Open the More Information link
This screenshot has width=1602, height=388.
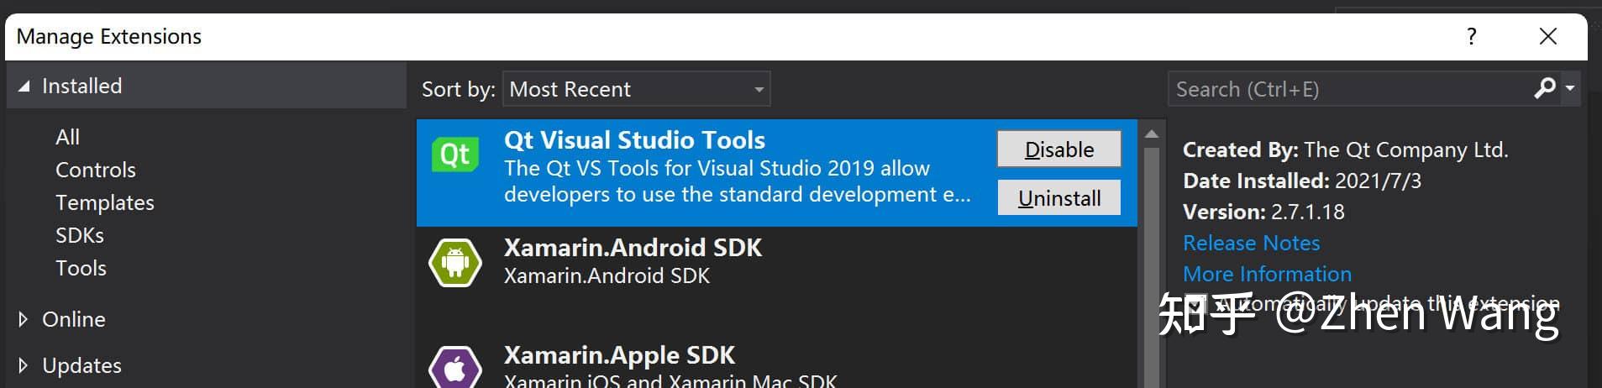pyautogui.click(x=1267, y=274)
